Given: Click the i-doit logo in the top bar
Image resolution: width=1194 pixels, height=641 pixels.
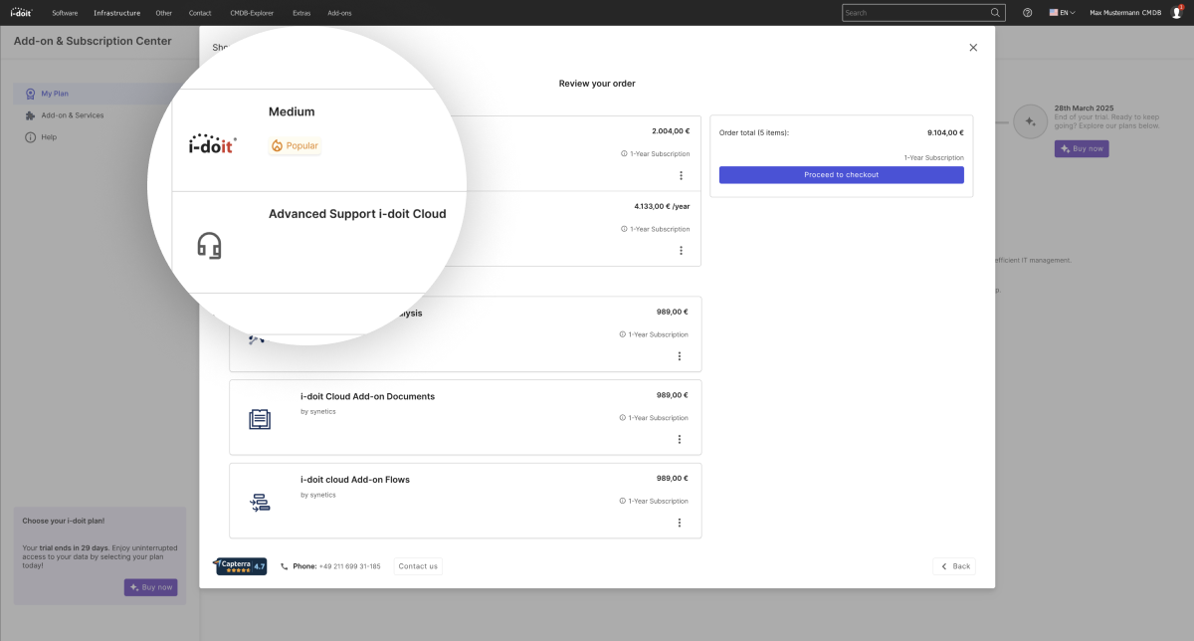Looking at the screenshot, I should click(20, 13).
